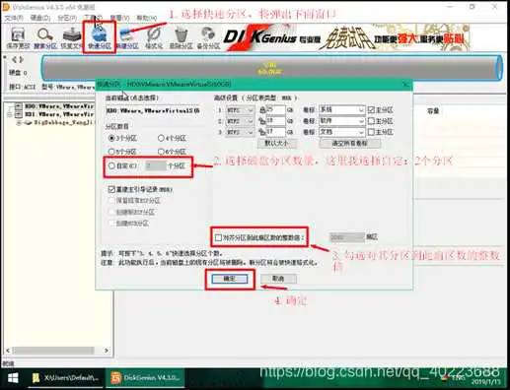This screenshot has height=390, width=510.
Task: Click the New Partition (新建分区) icon
Action: coord(127,38)
